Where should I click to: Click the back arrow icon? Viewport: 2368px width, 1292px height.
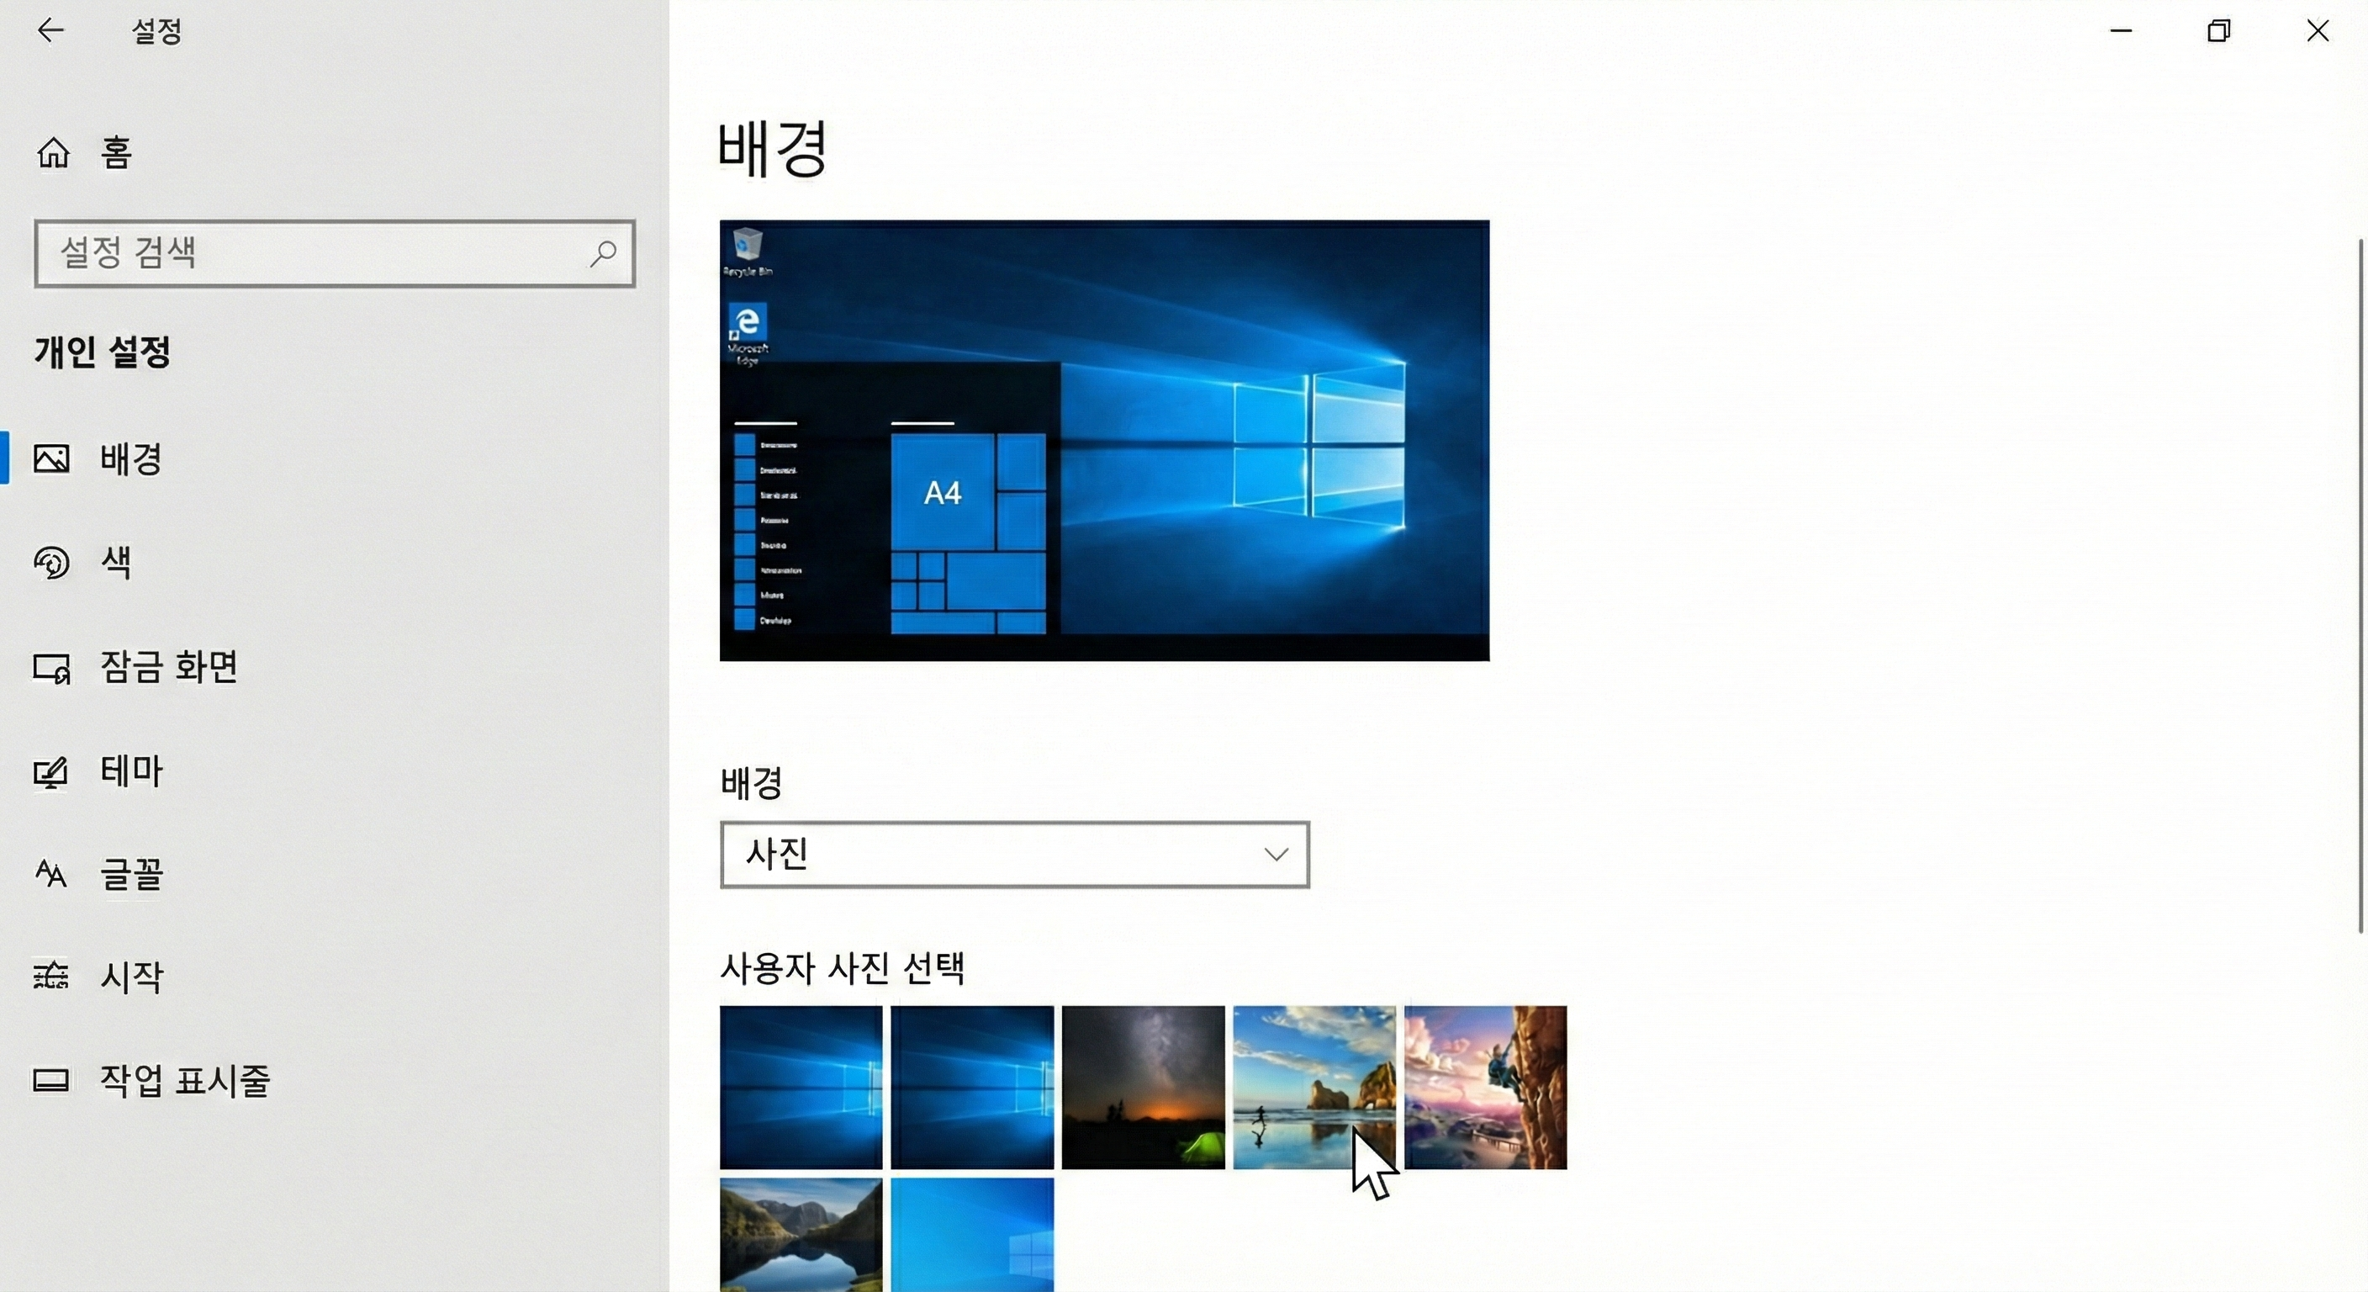click(x=50, y=31)
